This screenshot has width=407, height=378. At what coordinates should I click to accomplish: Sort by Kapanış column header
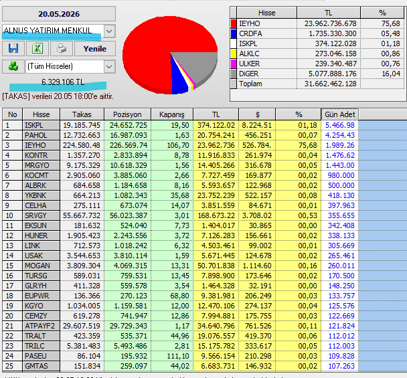(172, 114)
